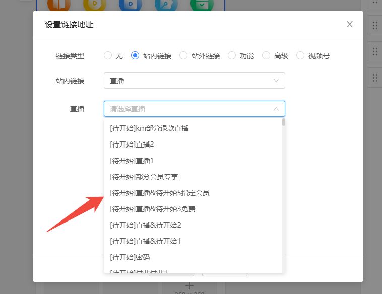The image size is (382, 294).
Task: Choose [待开始]km部分退款直播 from the list
Action: (x=149, y=128)
